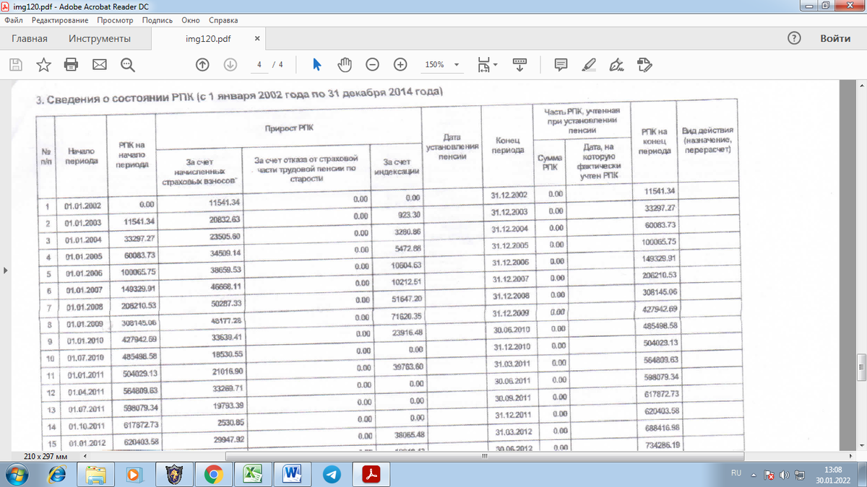The height and width of the screenshot is (487, 867).
Task: Open Internet Explorer from taskbar
Action: [x=56, y=474]
